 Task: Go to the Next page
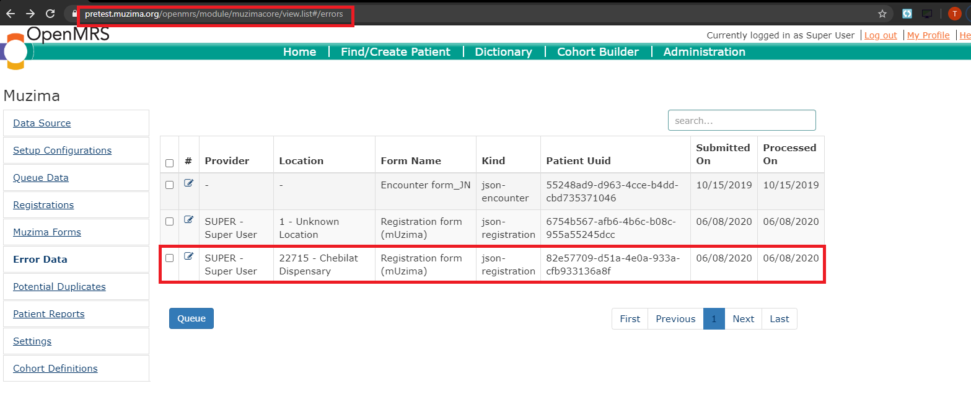click(743, 318)
